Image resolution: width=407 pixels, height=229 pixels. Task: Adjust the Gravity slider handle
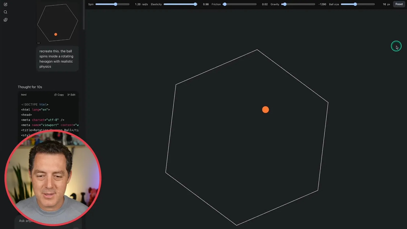coord(285,4)
